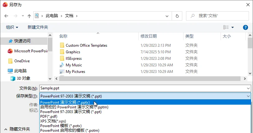The image size is (253, 133).
Task: Create folder with 新建文件夹
Action: pos(38,27)
